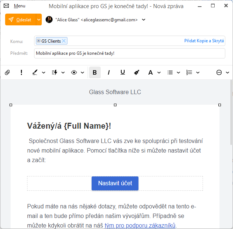Attach a file with the paperclip
The width and height of the screenshot is (233, 229).
point(7,73)
